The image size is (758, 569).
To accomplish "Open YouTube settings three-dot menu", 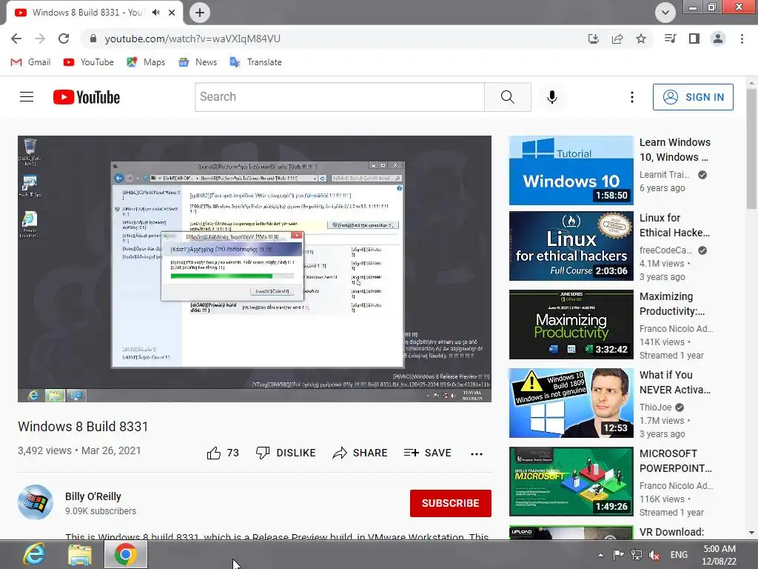I will click(x=632, y=97).
